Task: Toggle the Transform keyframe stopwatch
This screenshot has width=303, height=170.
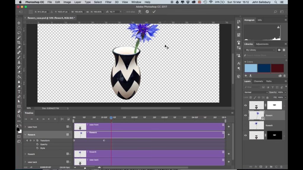Action: (x=37, y=140)
